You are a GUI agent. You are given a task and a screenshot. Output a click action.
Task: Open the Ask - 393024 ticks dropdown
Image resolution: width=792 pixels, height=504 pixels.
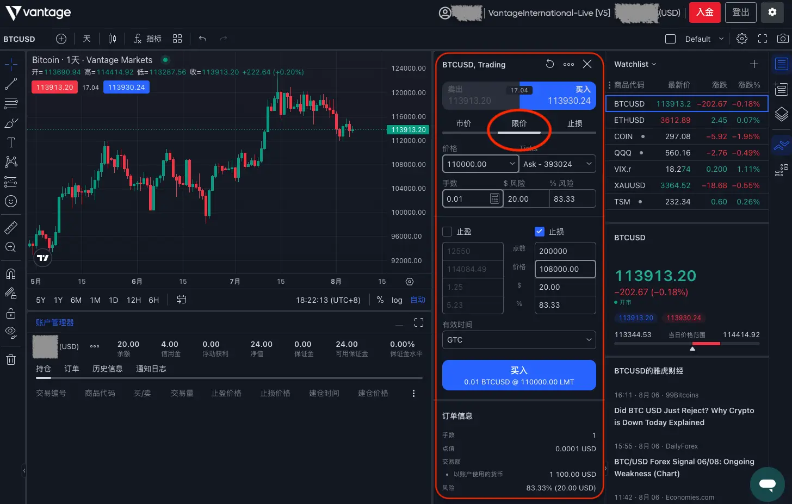[x=558, y=164]
